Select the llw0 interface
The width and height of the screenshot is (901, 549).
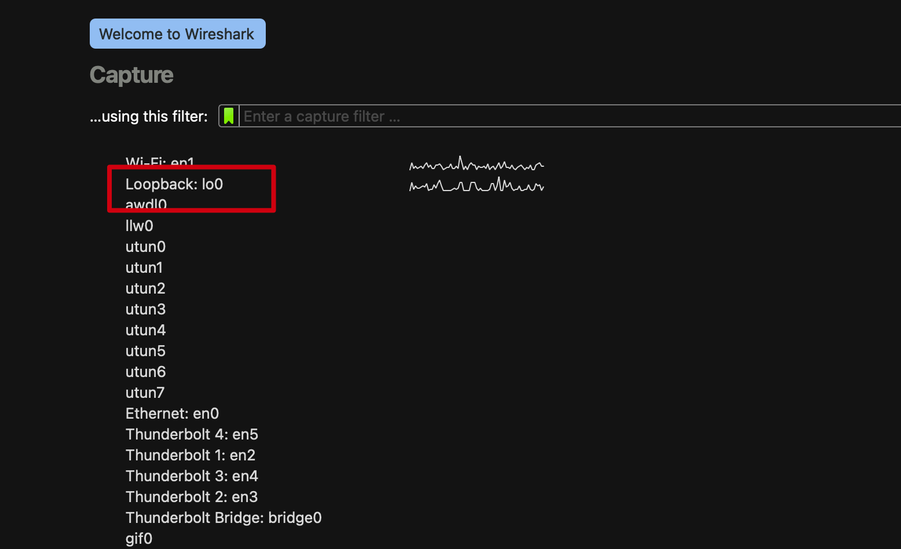(x=140, y=226)
